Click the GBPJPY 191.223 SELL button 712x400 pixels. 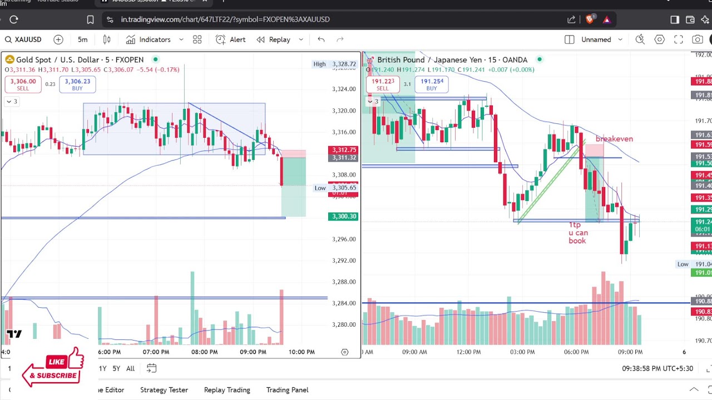[x=382, y=84]
